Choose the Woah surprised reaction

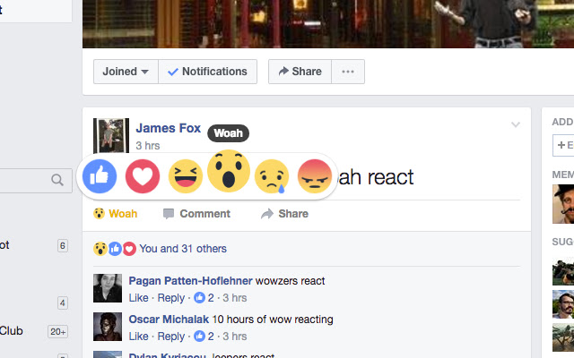tap(229, 171)
